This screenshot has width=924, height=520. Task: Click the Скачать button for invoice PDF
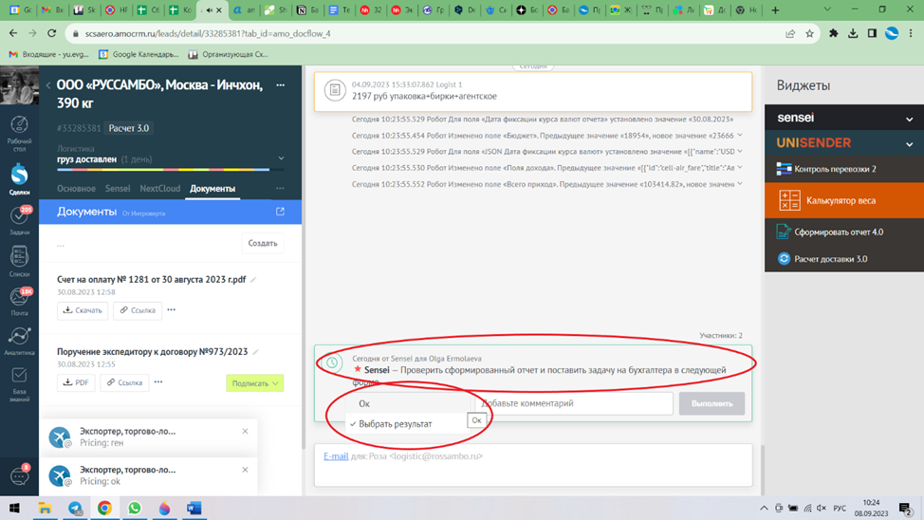tap(83, 310)
